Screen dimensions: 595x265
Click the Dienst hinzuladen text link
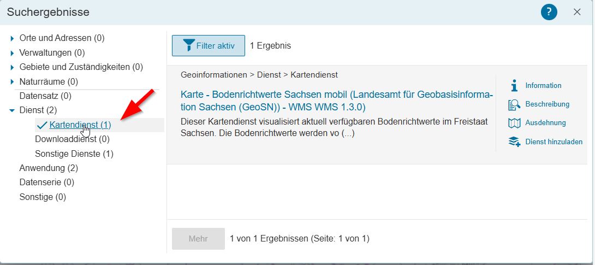click(x=554, y=142)
